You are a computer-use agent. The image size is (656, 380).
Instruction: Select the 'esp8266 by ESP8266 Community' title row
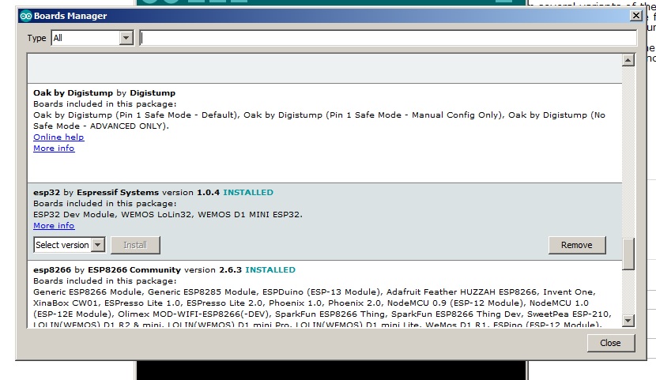tap(164, 270)
